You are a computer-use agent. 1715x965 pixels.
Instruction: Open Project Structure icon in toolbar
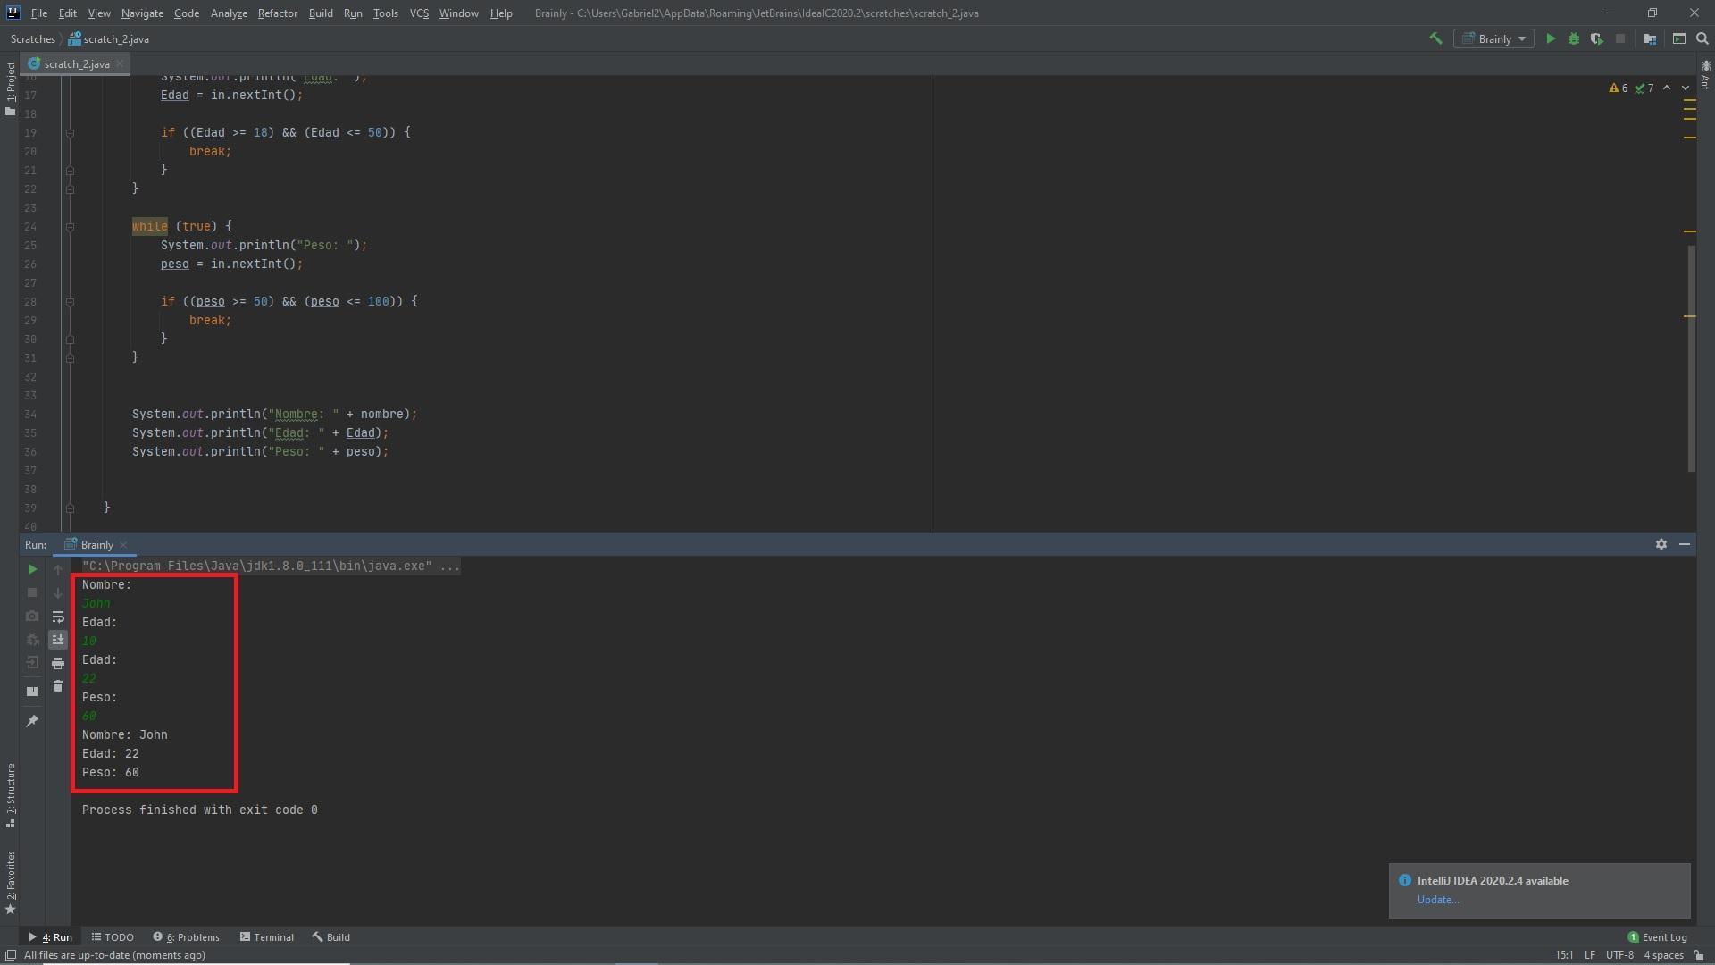(1650, 38)
